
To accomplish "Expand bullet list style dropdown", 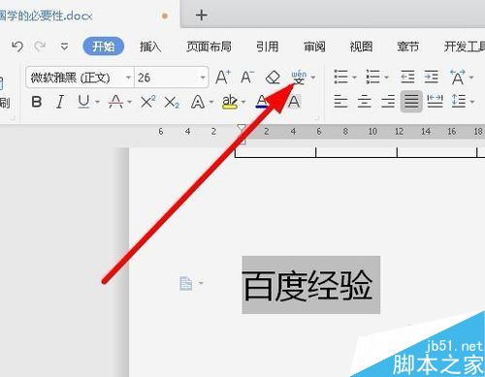I will (x=354, y=78).
